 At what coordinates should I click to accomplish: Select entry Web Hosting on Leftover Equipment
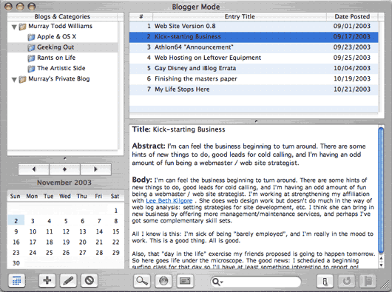(254, 58)
